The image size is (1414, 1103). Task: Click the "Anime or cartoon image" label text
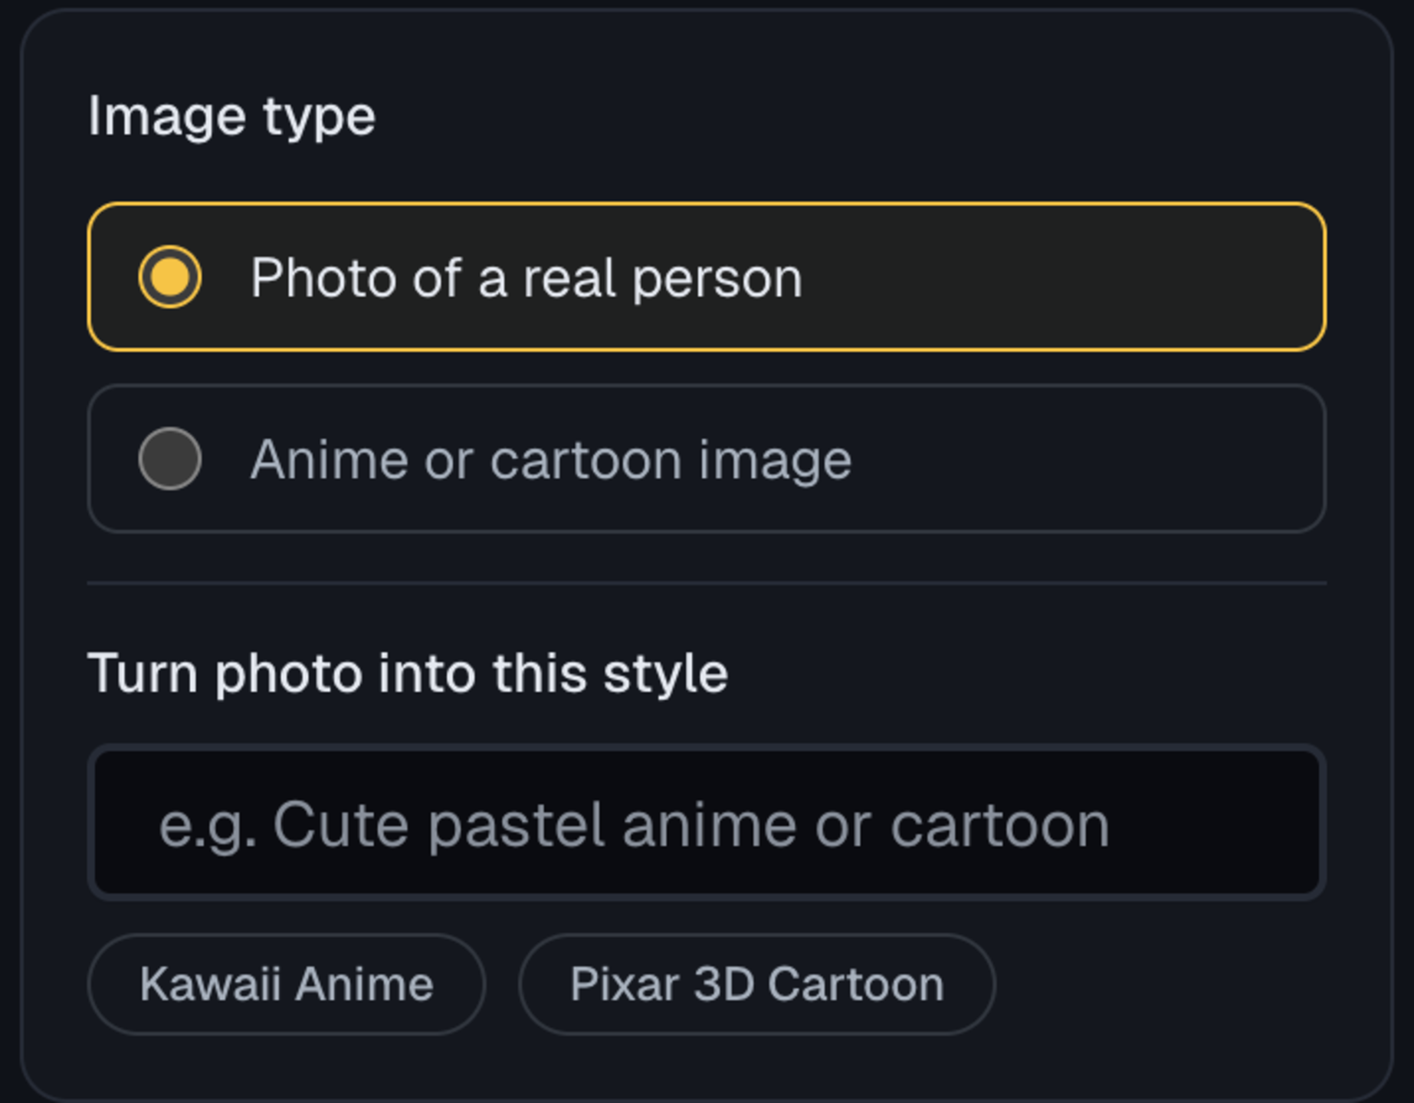(551, 460)
